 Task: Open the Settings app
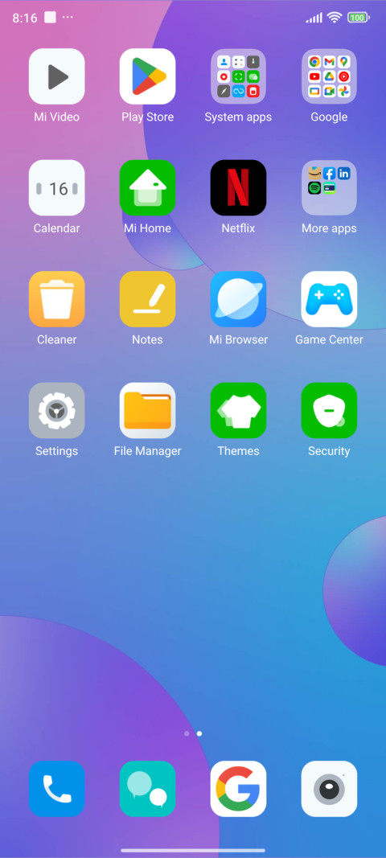pyautogui.click(x=57, y=410)
